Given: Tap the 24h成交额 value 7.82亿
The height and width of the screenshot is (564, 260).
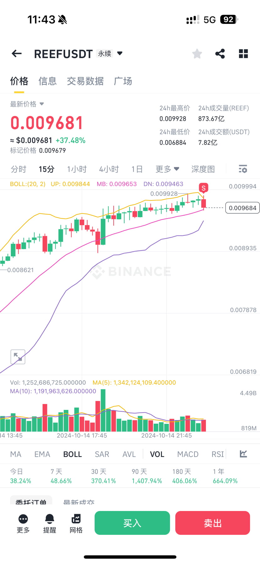Looking at the screenshot, I should point(208,143).
